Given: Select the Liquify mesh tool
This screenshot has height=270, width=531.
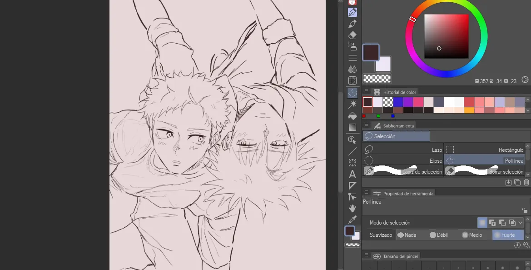Looking at the screenshot, I should click(x=352, y=80).
